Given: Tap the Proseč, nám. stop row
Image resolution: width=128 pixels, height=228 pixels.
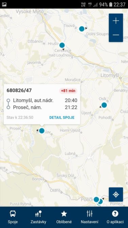Looking at the screenshot, I should pos(42,108).
